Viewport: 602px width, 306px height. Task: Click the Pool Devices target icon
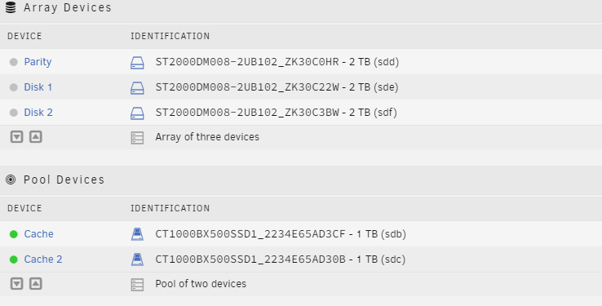pos(11,180)
